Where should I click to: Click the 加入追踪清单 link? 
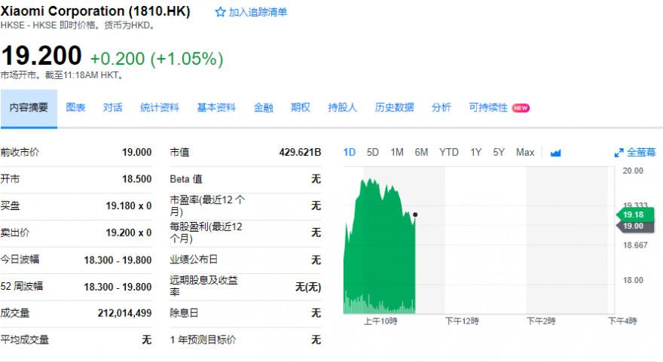[x=258, y=12]
